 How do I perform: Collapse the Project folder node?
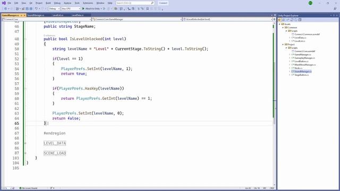[283, 45]
